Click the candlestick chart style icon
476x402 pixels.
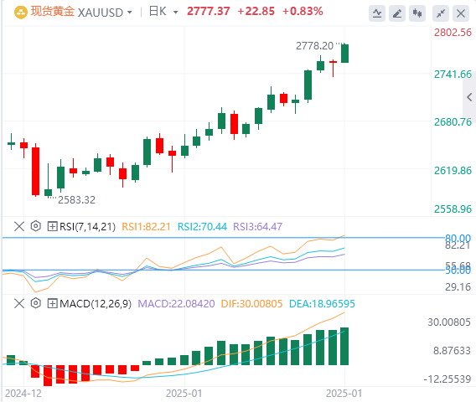417,13
